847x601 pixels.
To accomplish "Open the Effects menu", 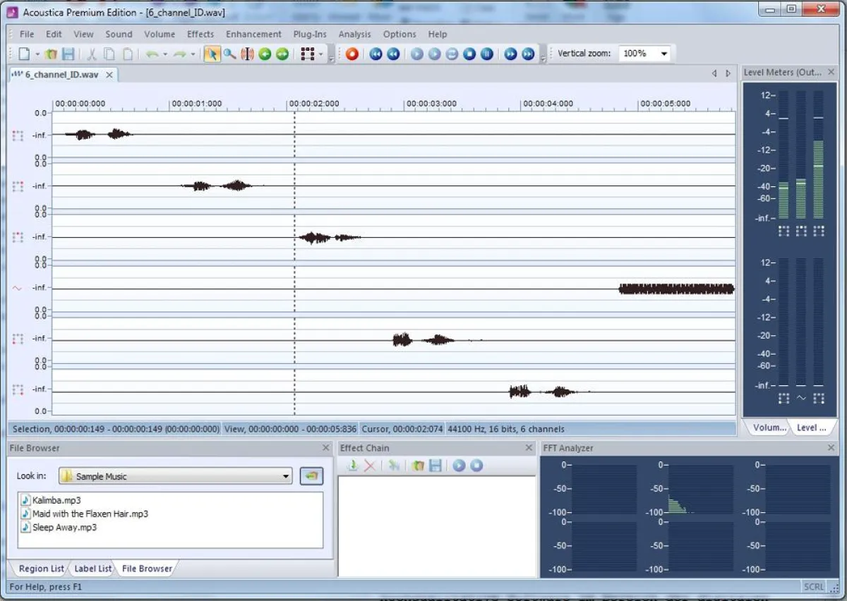I will [x=200, y=34].
